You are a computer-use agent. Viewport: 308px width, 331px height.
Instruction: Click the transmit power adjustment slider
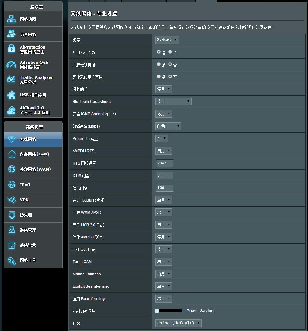[169, 311]
